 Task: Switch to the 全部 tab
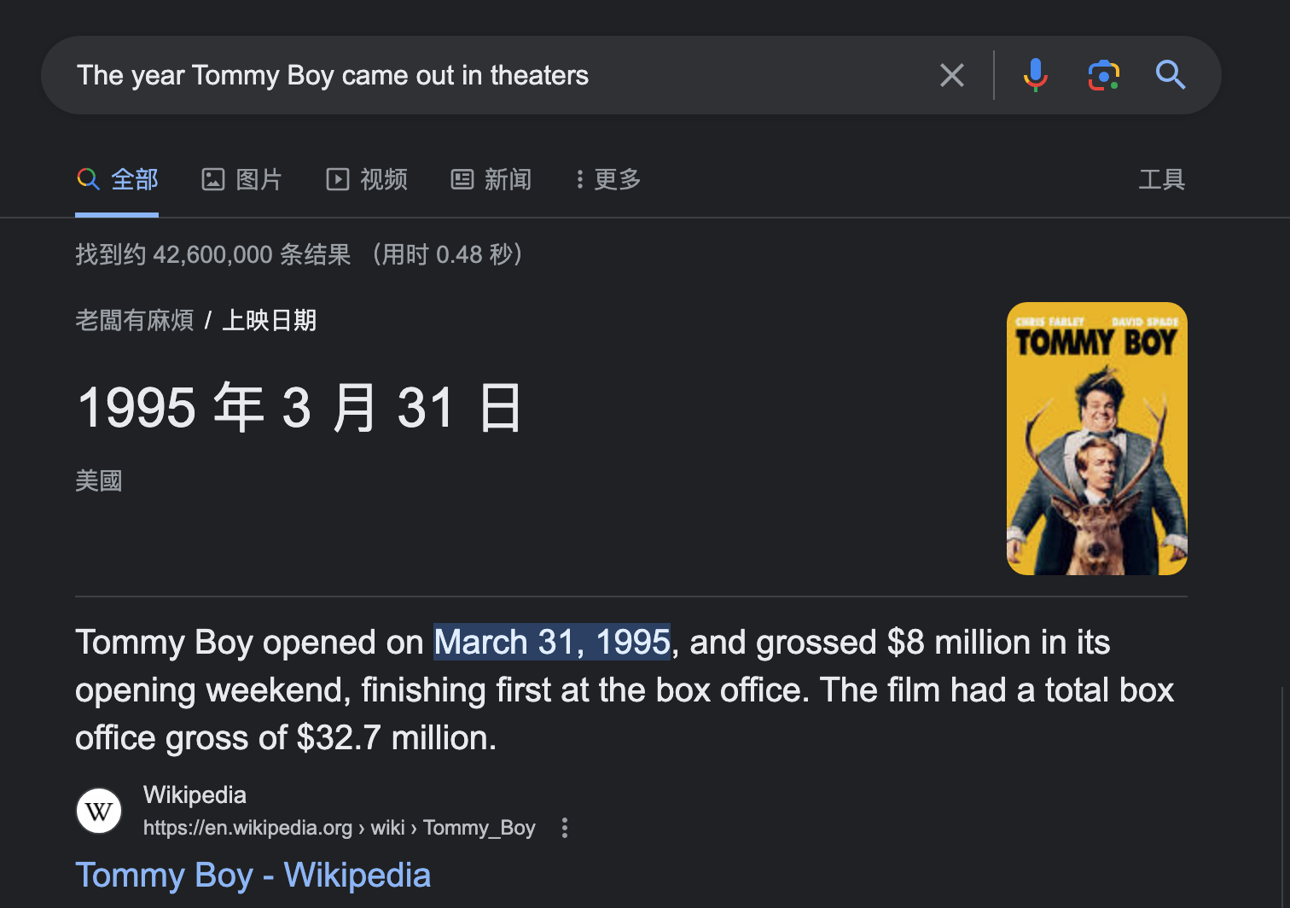118,179
